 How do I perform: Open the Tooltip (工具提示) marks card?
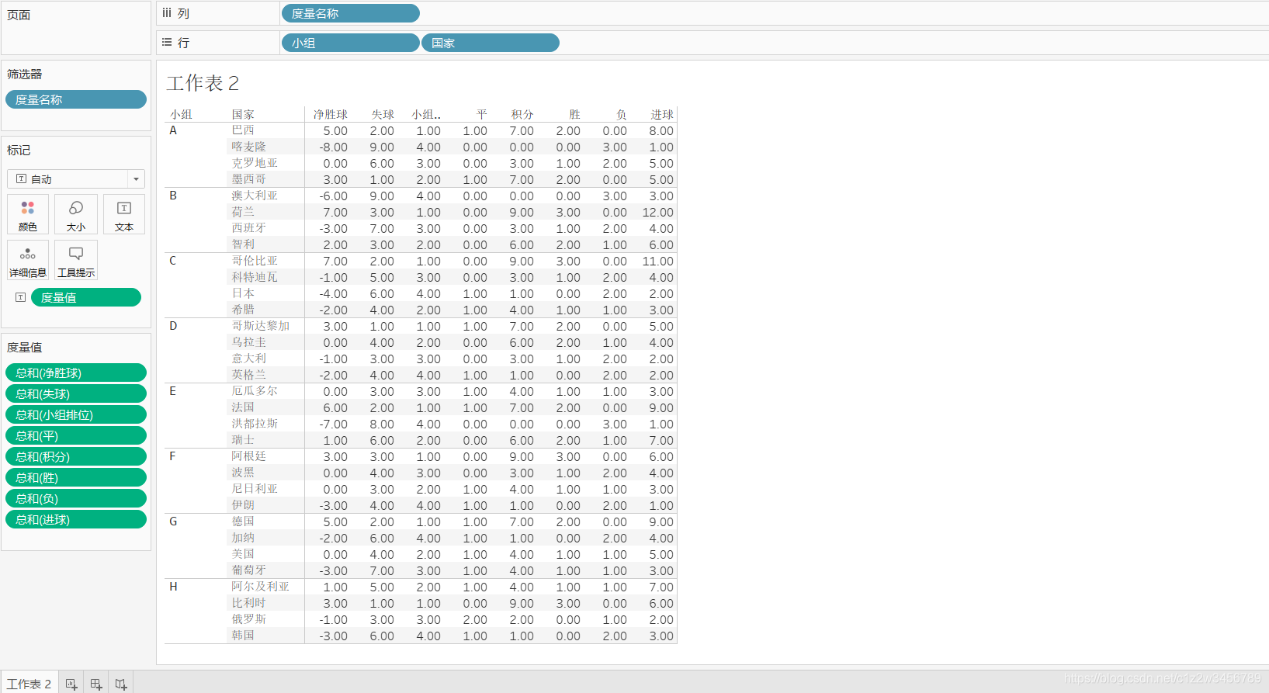click(x=76, y=260)
